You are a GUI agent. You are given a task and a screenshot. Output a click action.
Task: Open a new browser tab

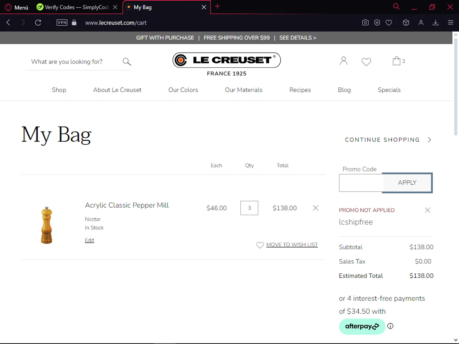point(217,6)
